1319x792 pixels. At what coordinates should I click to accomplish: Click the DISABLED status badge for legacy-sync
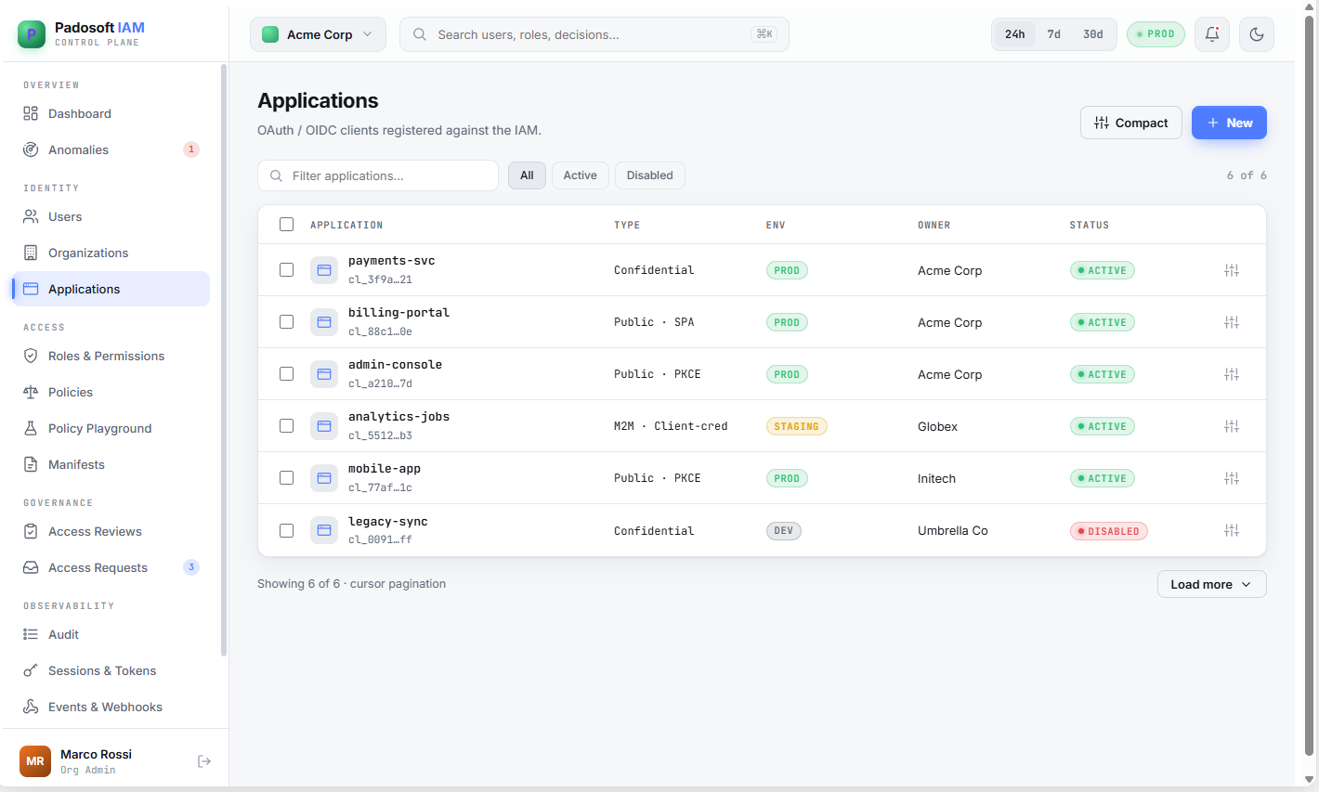coord(1109,531)
